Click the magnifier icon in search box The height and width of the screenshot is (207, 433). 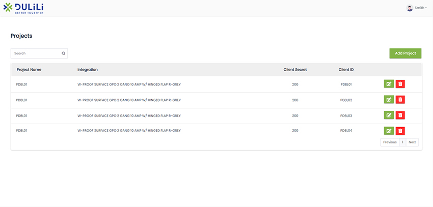coord(63,53)
